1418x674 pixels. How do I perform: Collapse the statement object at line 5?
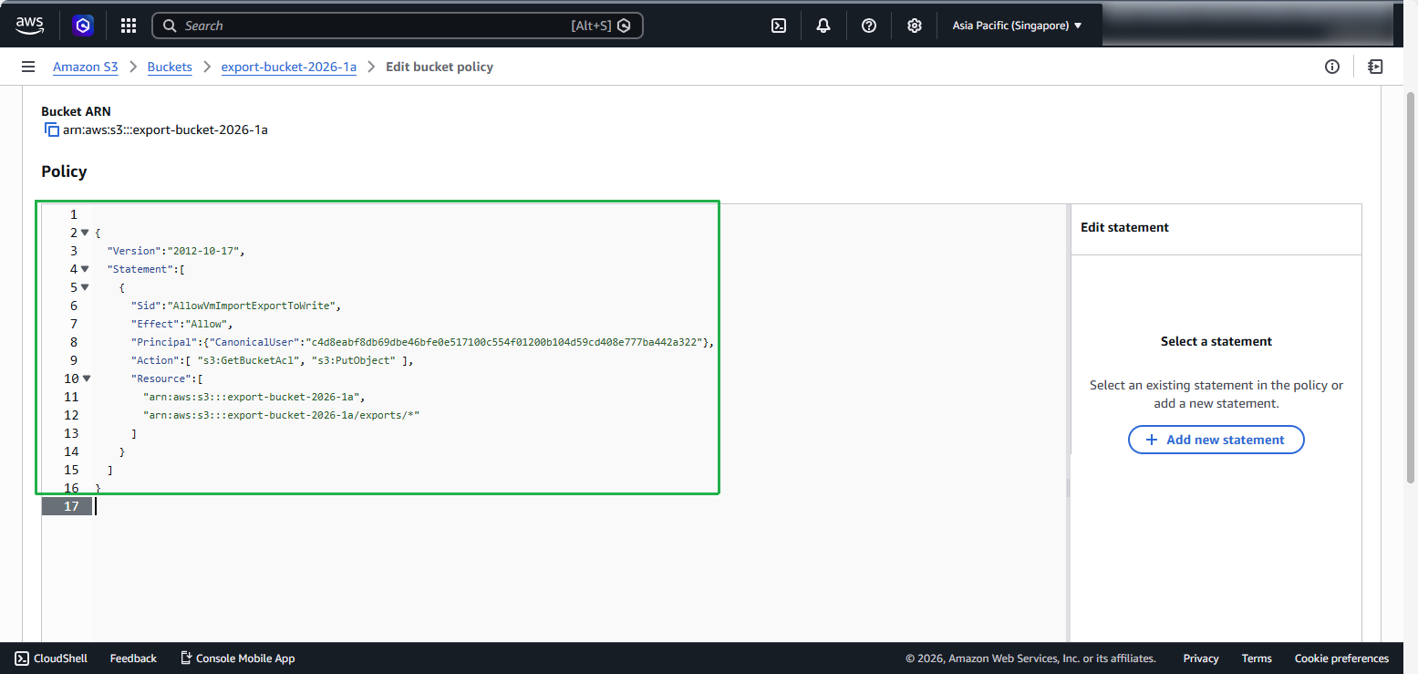tap(85, 287)
